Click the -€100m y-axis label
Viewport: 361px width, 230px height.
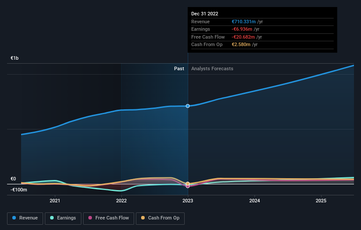point(18,190)
